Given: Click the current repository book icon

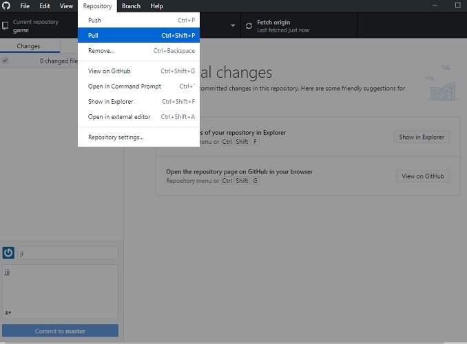Looking at the screenshot, I should (x=6, y=26).
